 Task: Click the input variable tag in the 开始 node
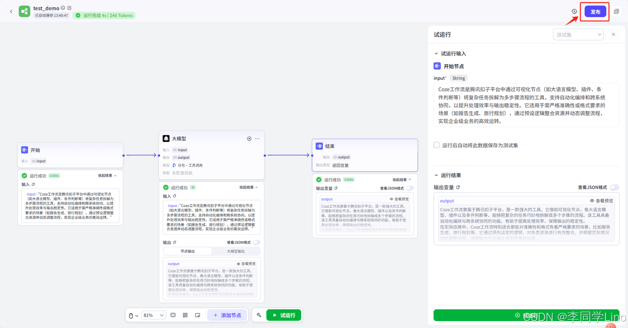(39, 161)
